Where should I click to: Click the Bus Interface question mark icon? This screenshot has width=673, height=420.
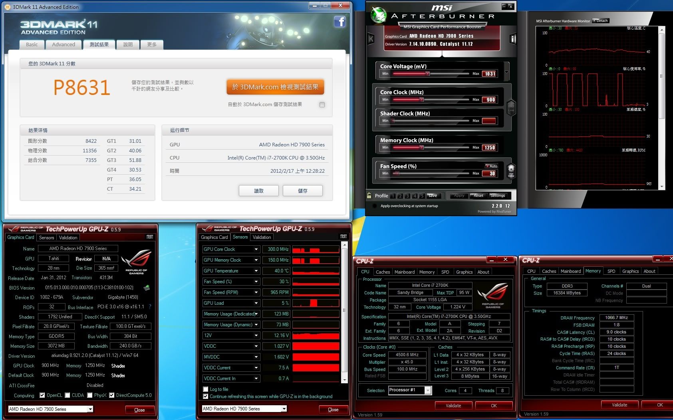[150, 307]
